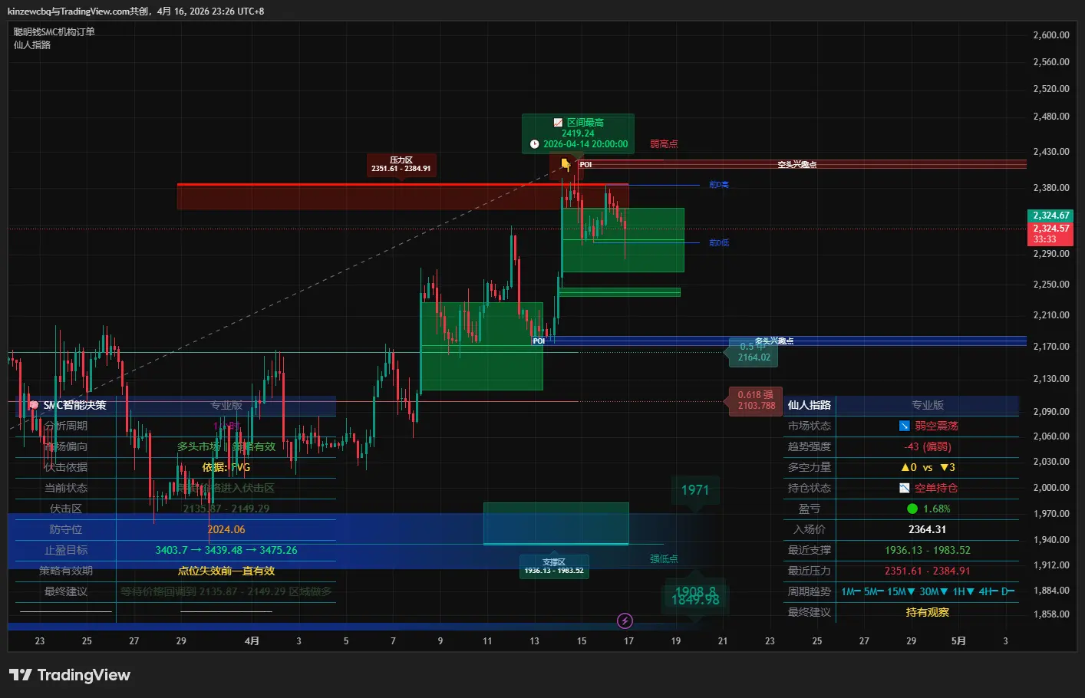Click the 支撑区 1936.13 - 1983.52 label
This screenshot has height=698, width=1085.
click(554, 566)
